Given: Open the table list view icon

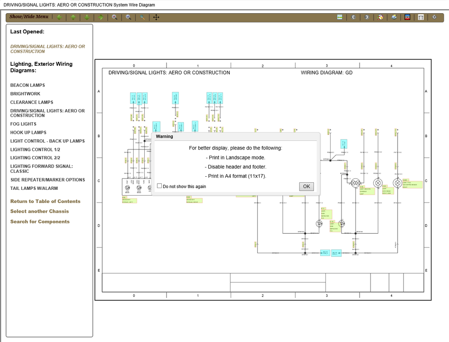Looking at the screenshot, I should (421, 17).
